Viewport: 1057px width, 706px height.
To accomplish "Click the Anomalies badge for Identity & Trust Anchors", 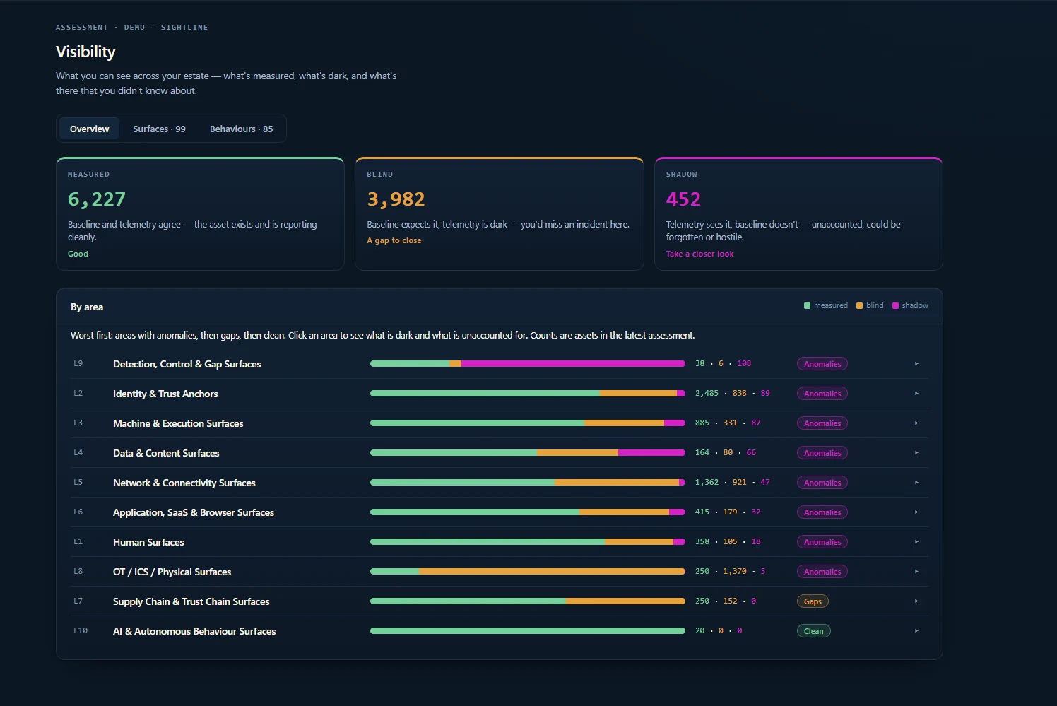I will pyautogui.click(x=822, y=394).
